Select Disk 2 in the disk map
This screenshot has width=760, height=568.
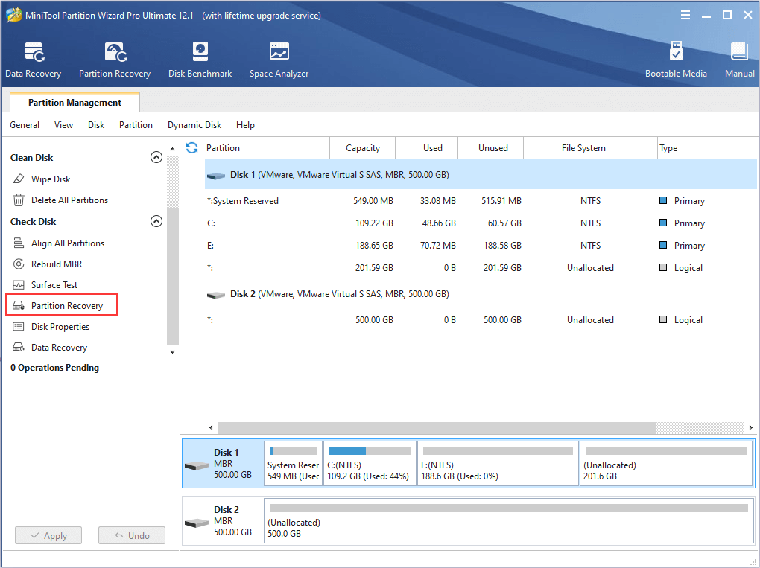pos(223,520)
